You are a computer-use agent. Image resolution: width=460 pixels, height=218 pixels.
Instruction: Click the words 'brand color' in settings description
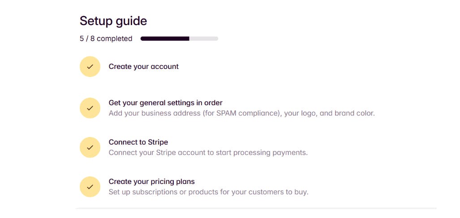(x=355, y=113)
